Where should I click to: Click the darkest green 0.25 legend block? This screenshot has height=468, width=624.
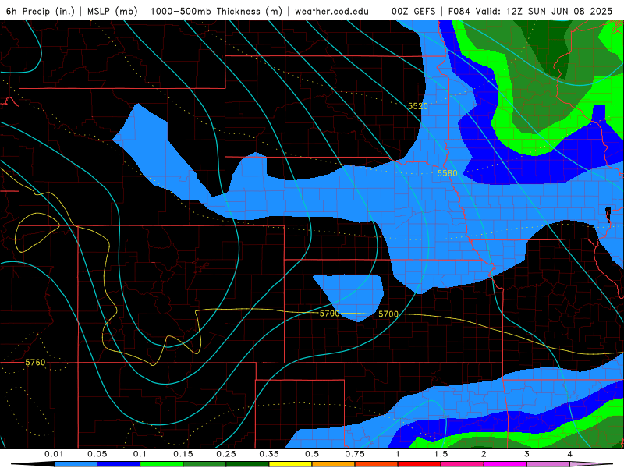pyautogui.click(x=247, y=464)
